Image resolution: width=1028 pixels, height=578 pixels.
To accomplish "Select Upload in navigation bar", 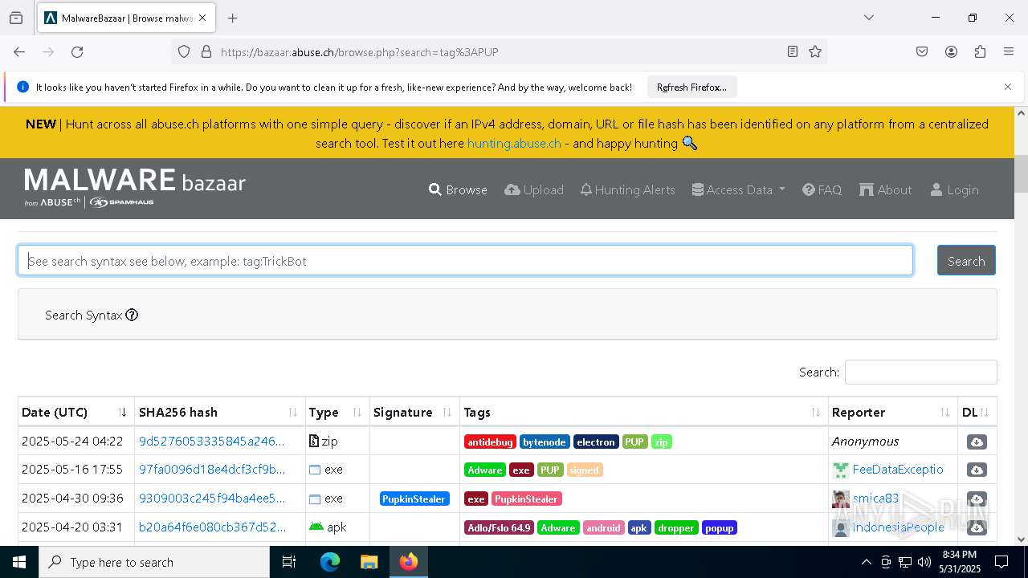I will pyautogui.click(x=534, y=189).
